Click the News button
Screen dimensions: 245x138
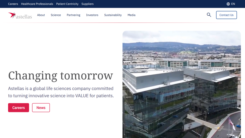click(41, 108)
